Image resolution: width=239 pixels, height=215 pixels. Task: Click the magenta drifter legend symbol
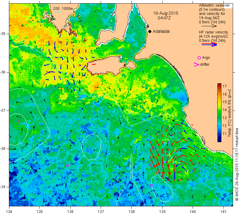[197, 64]
